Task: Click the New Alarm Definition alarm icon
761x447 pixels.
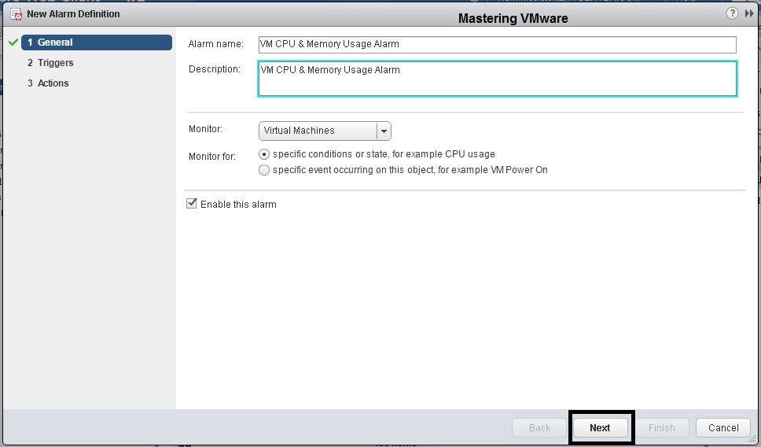Action: (x=17, y=14)
